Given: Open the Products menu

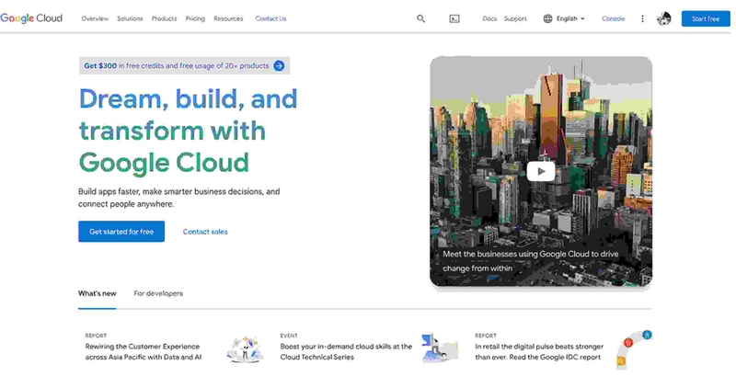Looking at the screenshot, I should point(165,18).
